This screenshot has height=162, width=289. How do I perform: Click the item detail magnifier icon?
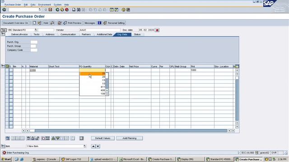(x=7, y=138)
